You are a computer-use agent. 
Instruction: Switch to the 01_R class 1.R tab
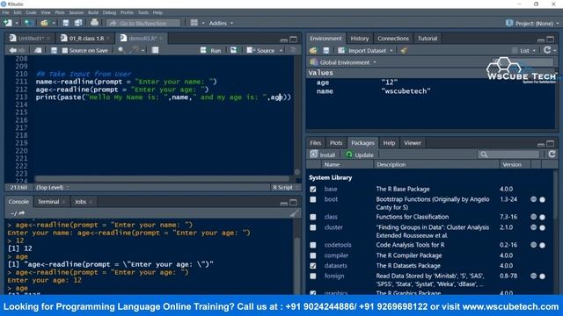pyautogui.click(x=86, y=39)
